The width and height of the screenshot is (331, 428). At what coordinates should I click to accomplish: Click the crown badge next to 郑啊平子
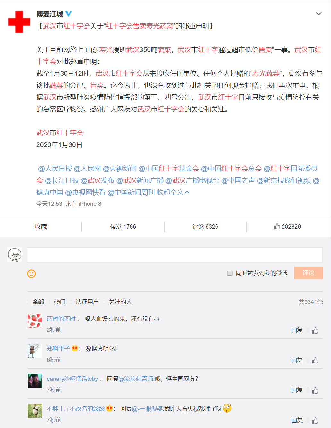click(75, 348)
